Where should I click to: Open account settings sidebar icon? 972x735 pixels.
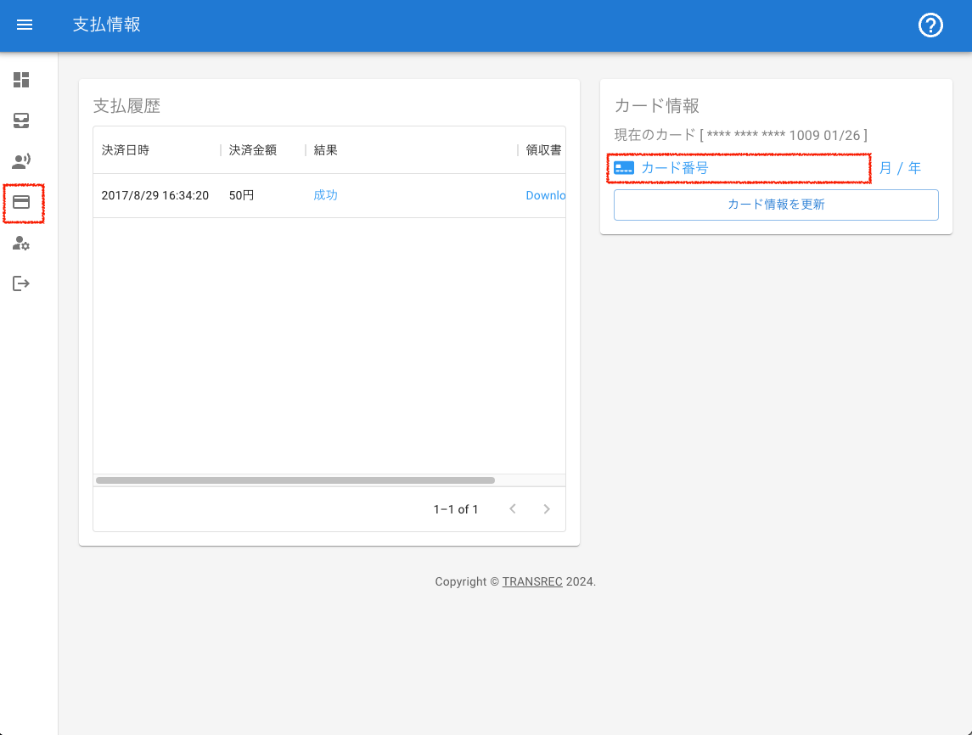21,243
